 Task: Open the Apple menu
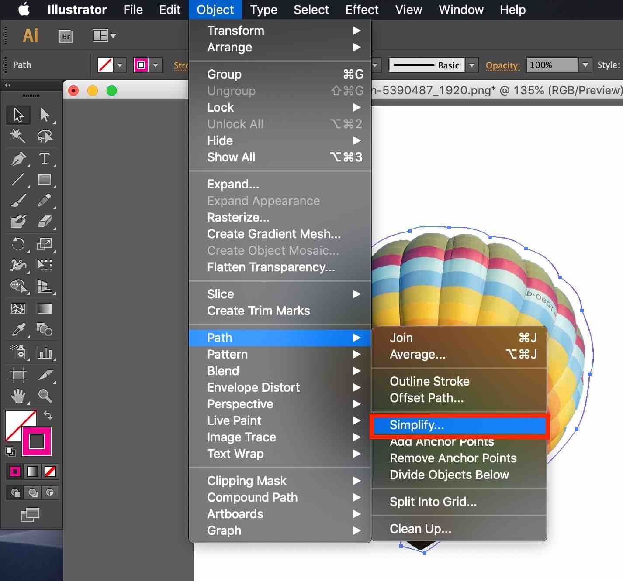pos(24,9)
